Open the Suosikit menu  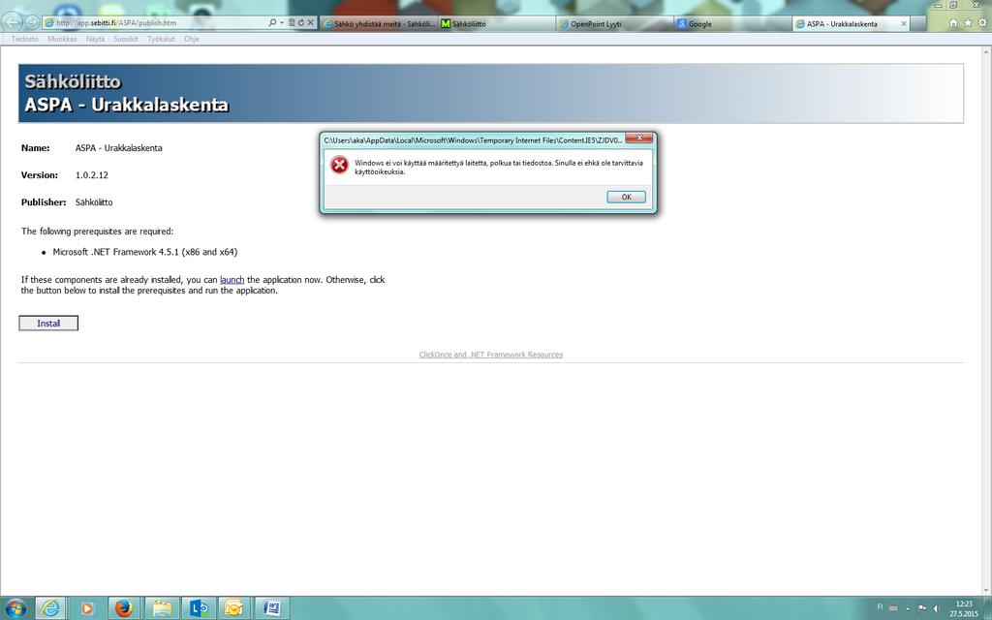point(126,39)
